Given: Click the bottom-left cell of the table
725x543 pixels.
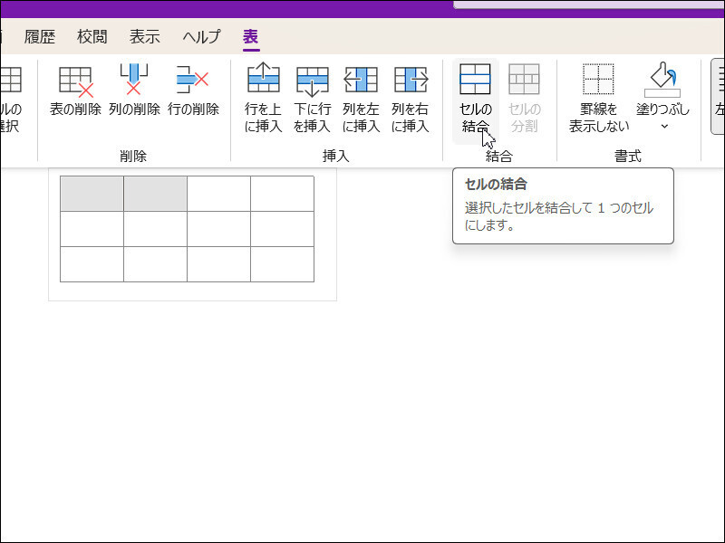Looking at the screenshot, I should 92,263.
